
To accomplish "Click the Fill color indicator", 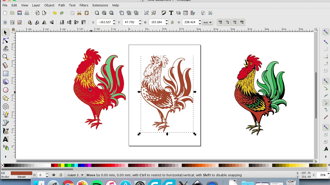I will (21, 173).
